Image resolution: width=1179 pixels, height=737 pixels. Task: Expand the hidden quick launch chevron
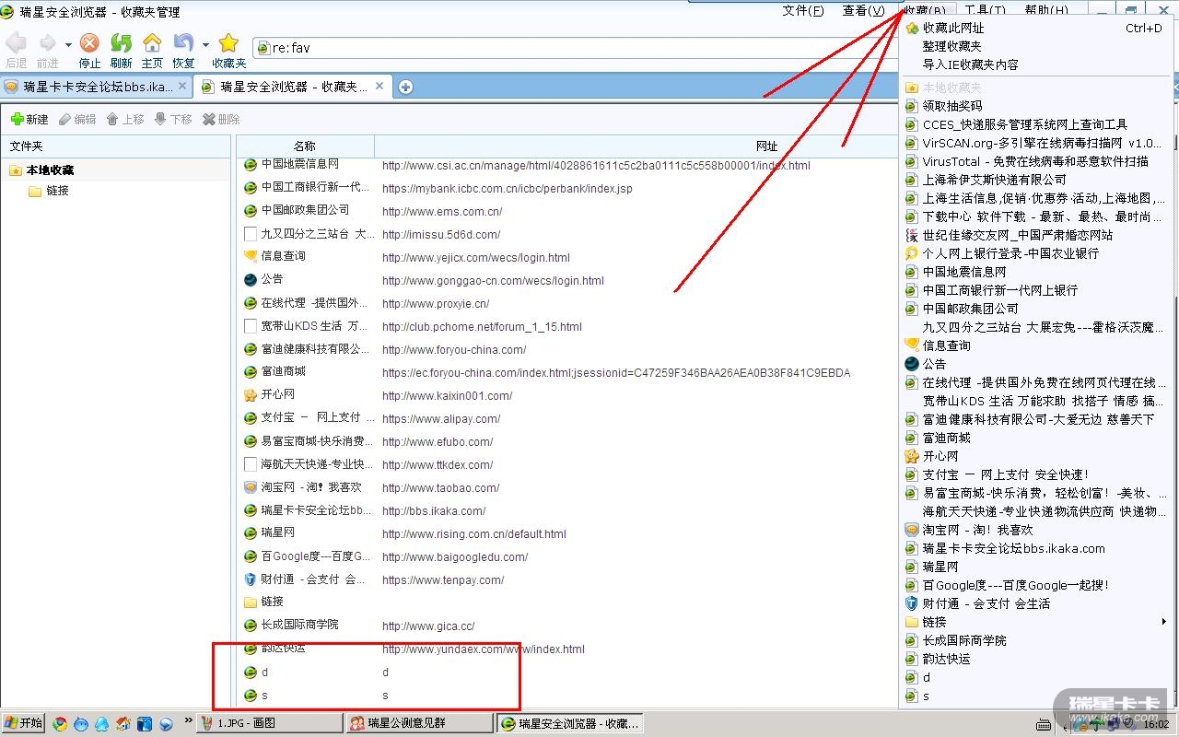(189, 721)
